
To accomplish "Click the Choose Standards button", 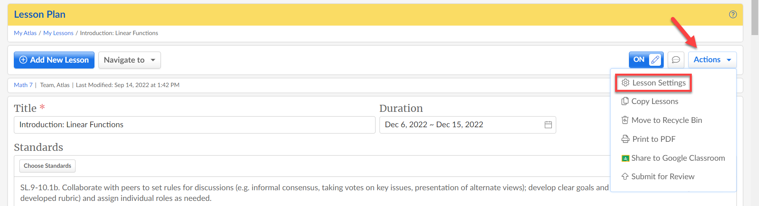I will pyautogui.click(x=47, y=166).
